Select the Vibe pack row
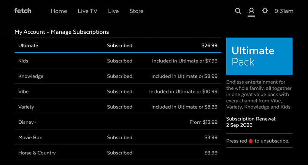The height and width of the screenshot is (165, 308). click(118, 91)
